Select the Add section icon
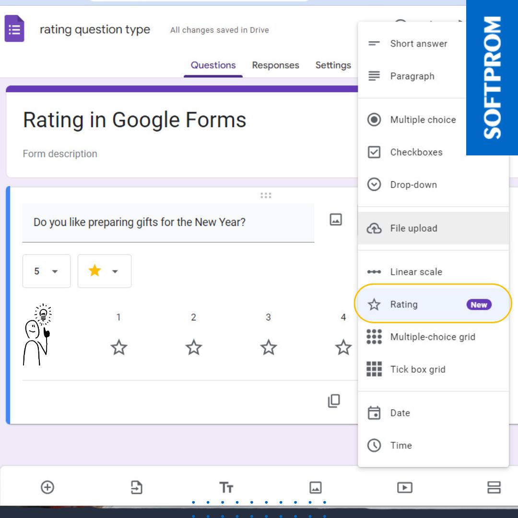 (494, 487)
